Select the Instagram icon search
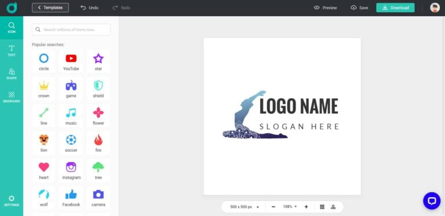 pos(71,170)
